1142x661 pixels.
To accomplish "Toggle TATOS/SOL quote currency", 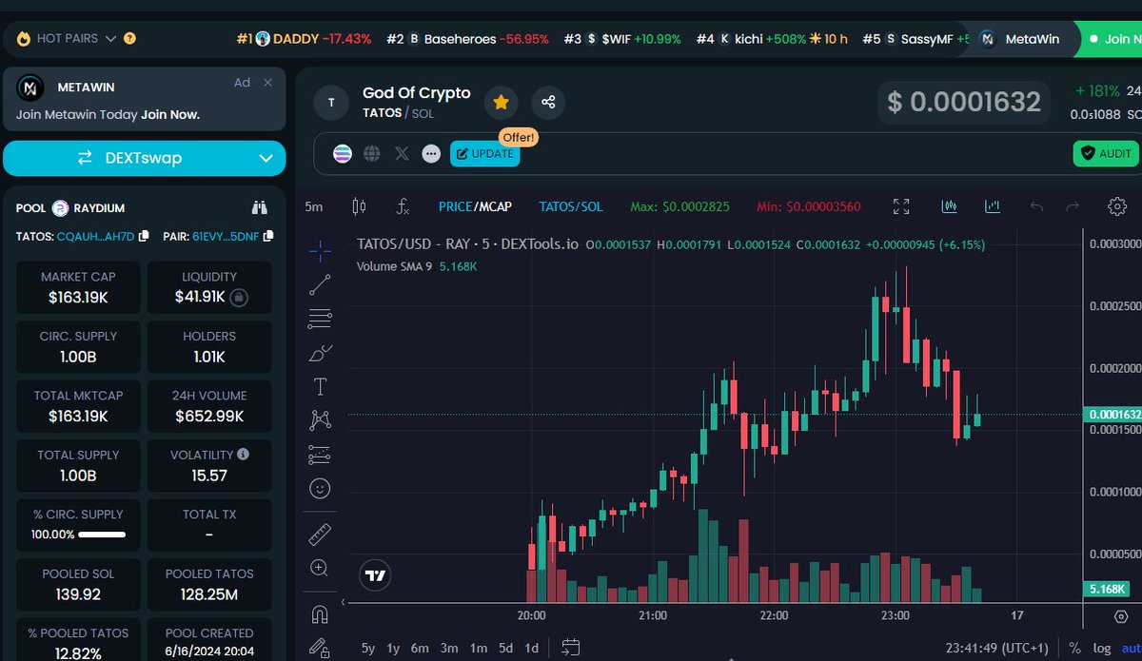I will [x=571, y=206].
